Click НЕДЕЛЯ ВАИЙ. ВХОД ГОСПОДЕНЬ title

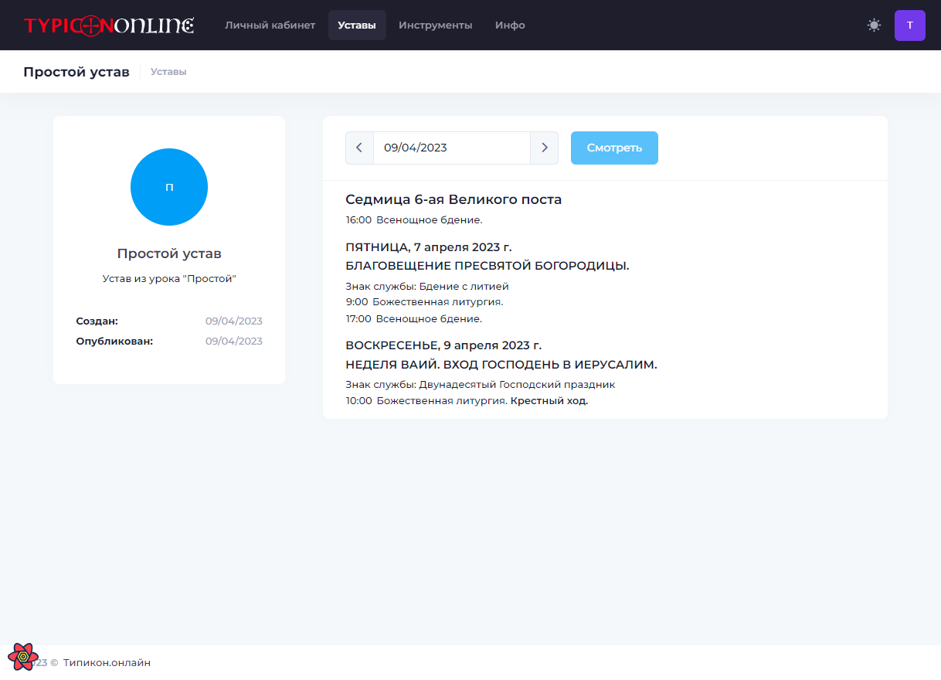pyautogui.click(x=501, y=364)
